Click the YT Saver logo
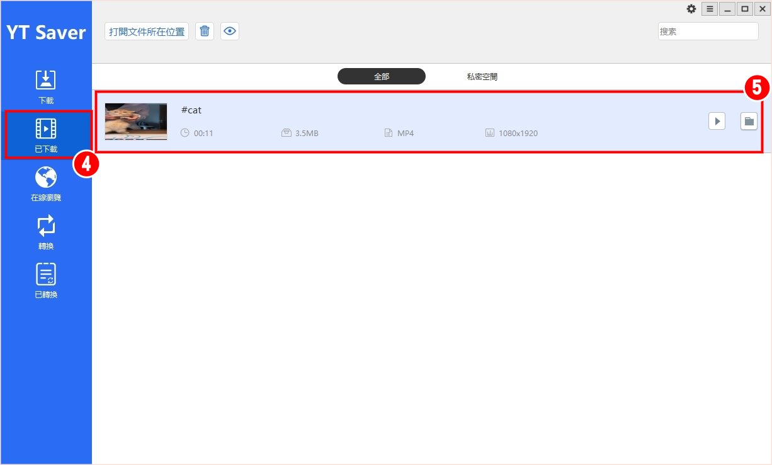The width and height of the screenshot is (772, 465). [46, 33]
